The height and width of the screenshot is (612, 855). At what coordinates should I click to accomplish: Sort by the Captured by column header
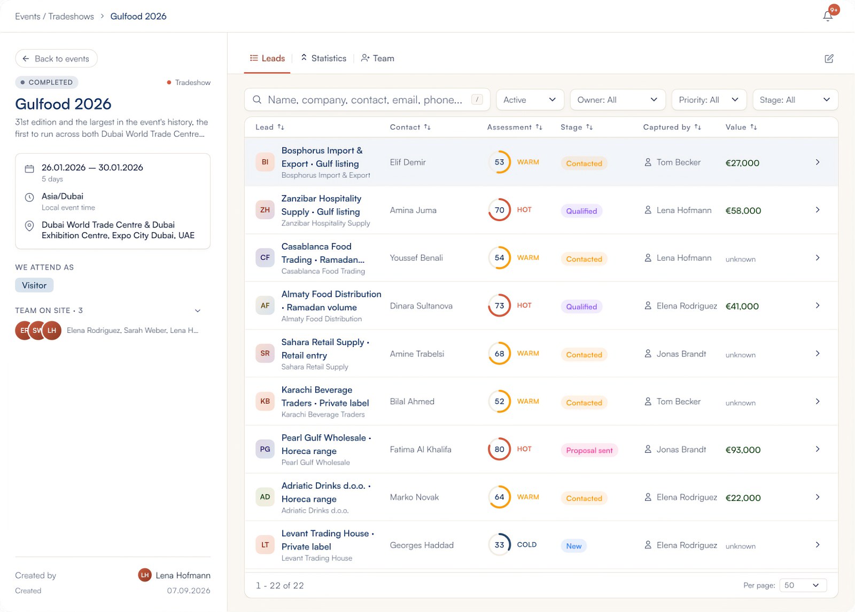672,127
